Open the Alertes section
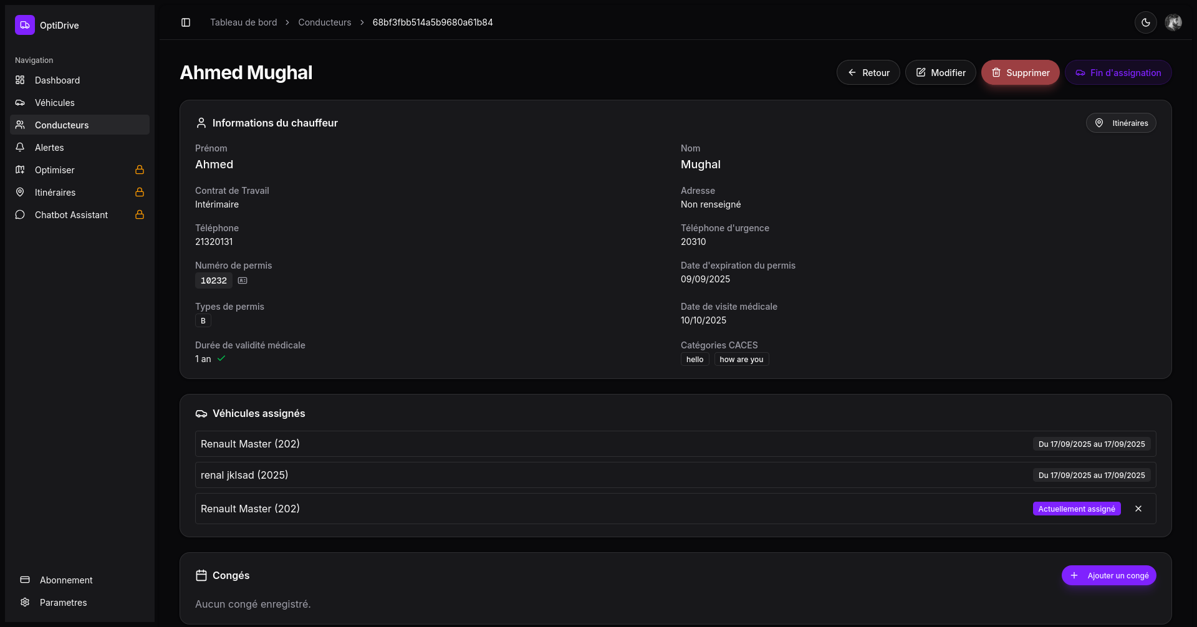The width and height of the screenshot is (1197, 627). pos(49,148)
